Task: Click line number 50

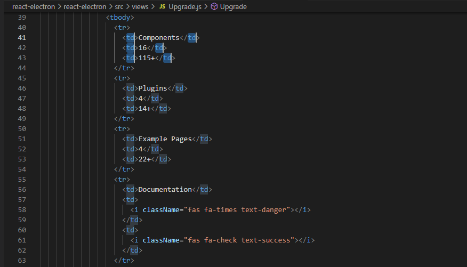Action: [x=22, y=129]
